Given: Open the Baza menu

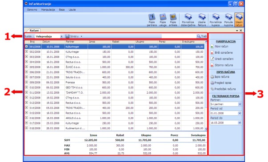Looking at the screenshot, I should (x=62, y=10).
